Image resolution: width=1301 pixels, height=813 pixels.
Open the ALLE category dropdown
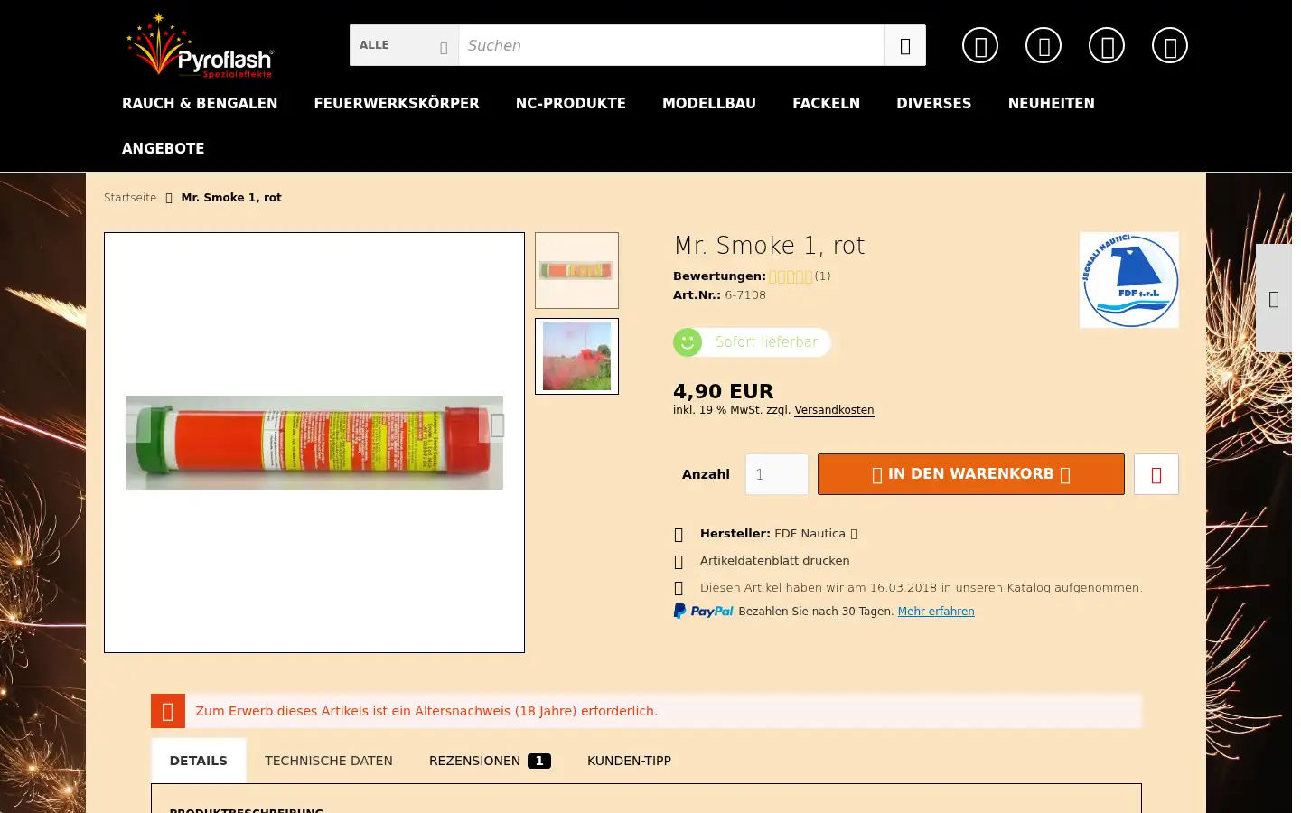point(404,45)
